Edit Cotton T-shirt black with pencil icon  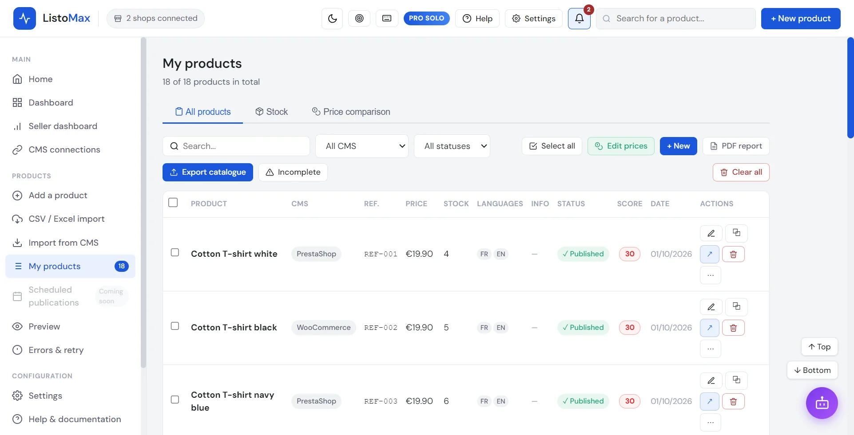[711, 307]
